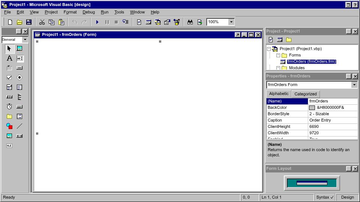The height and width of the screenshot is (202, 360).
Task: Click the form window icon in the main toolbar
Action: [148, 22]
